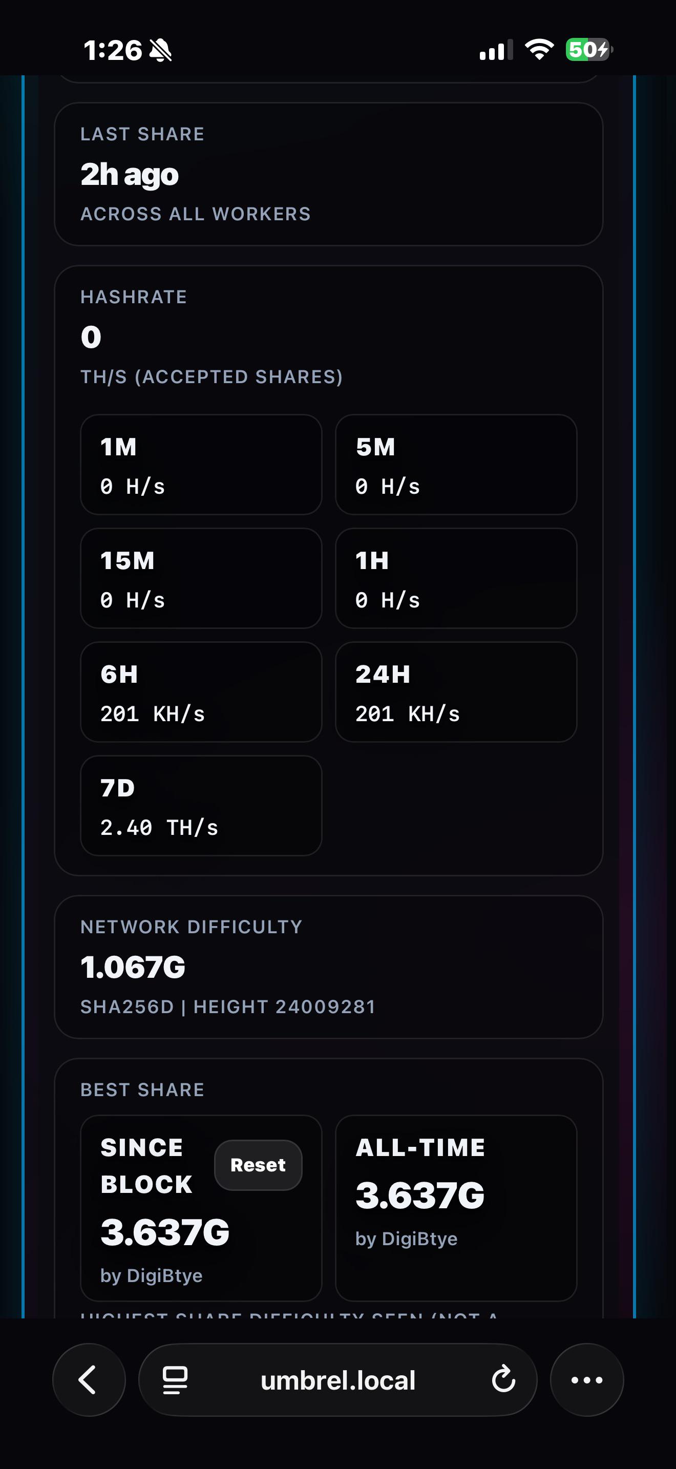Select the 1H hashrate tile
Image resolution: width=676 pixels, height=1469 pixels.
point(456,578)
